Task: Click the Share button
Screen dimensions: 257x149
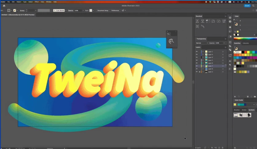Action: click(247, 6)
